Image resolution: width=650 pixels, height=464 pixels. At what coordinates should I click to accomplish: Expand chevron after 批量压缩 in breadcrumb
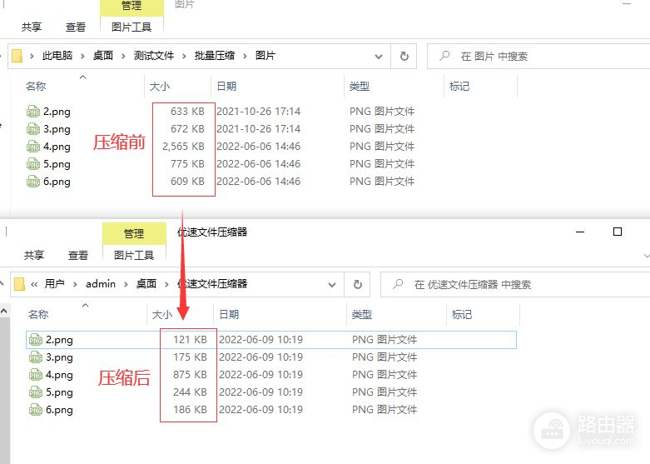tap(245, 56)
